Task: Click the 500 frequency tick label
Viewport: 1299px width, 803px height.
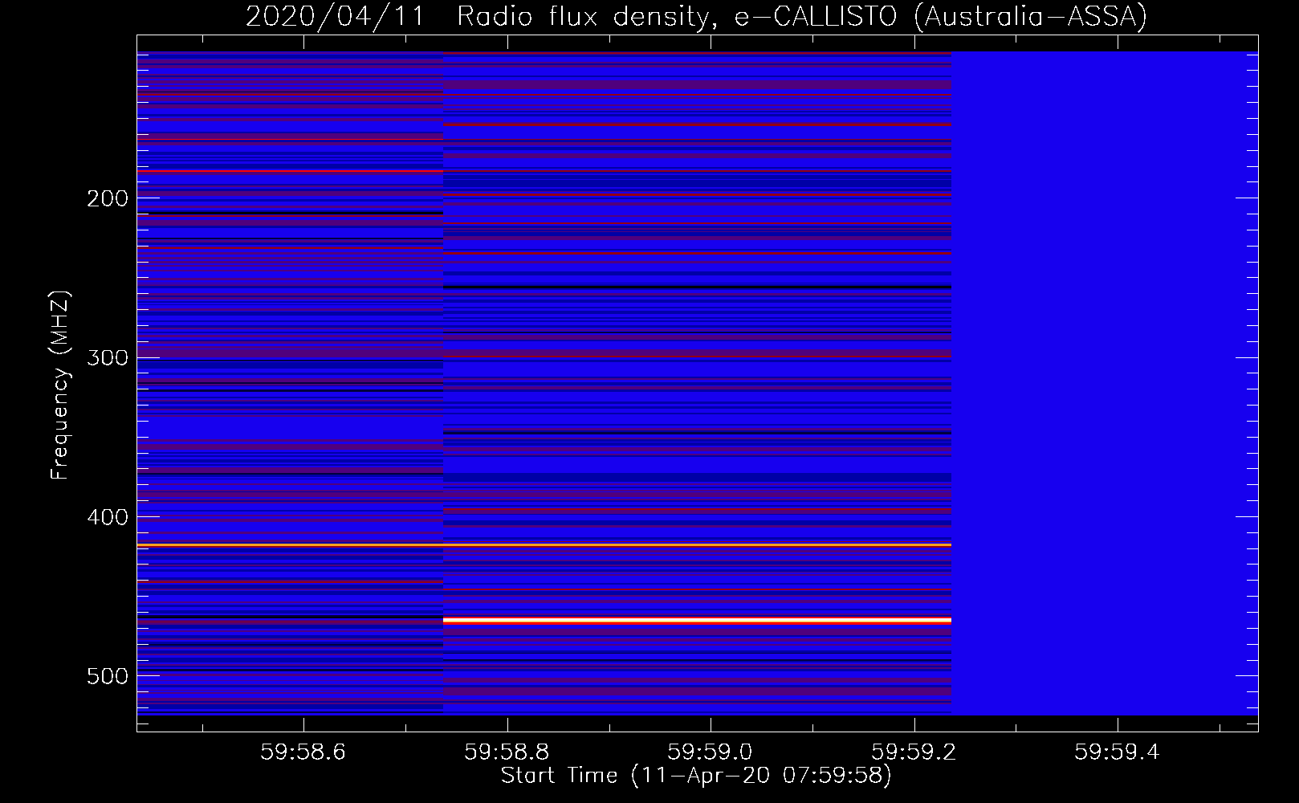Action: (x=108, y=676)
